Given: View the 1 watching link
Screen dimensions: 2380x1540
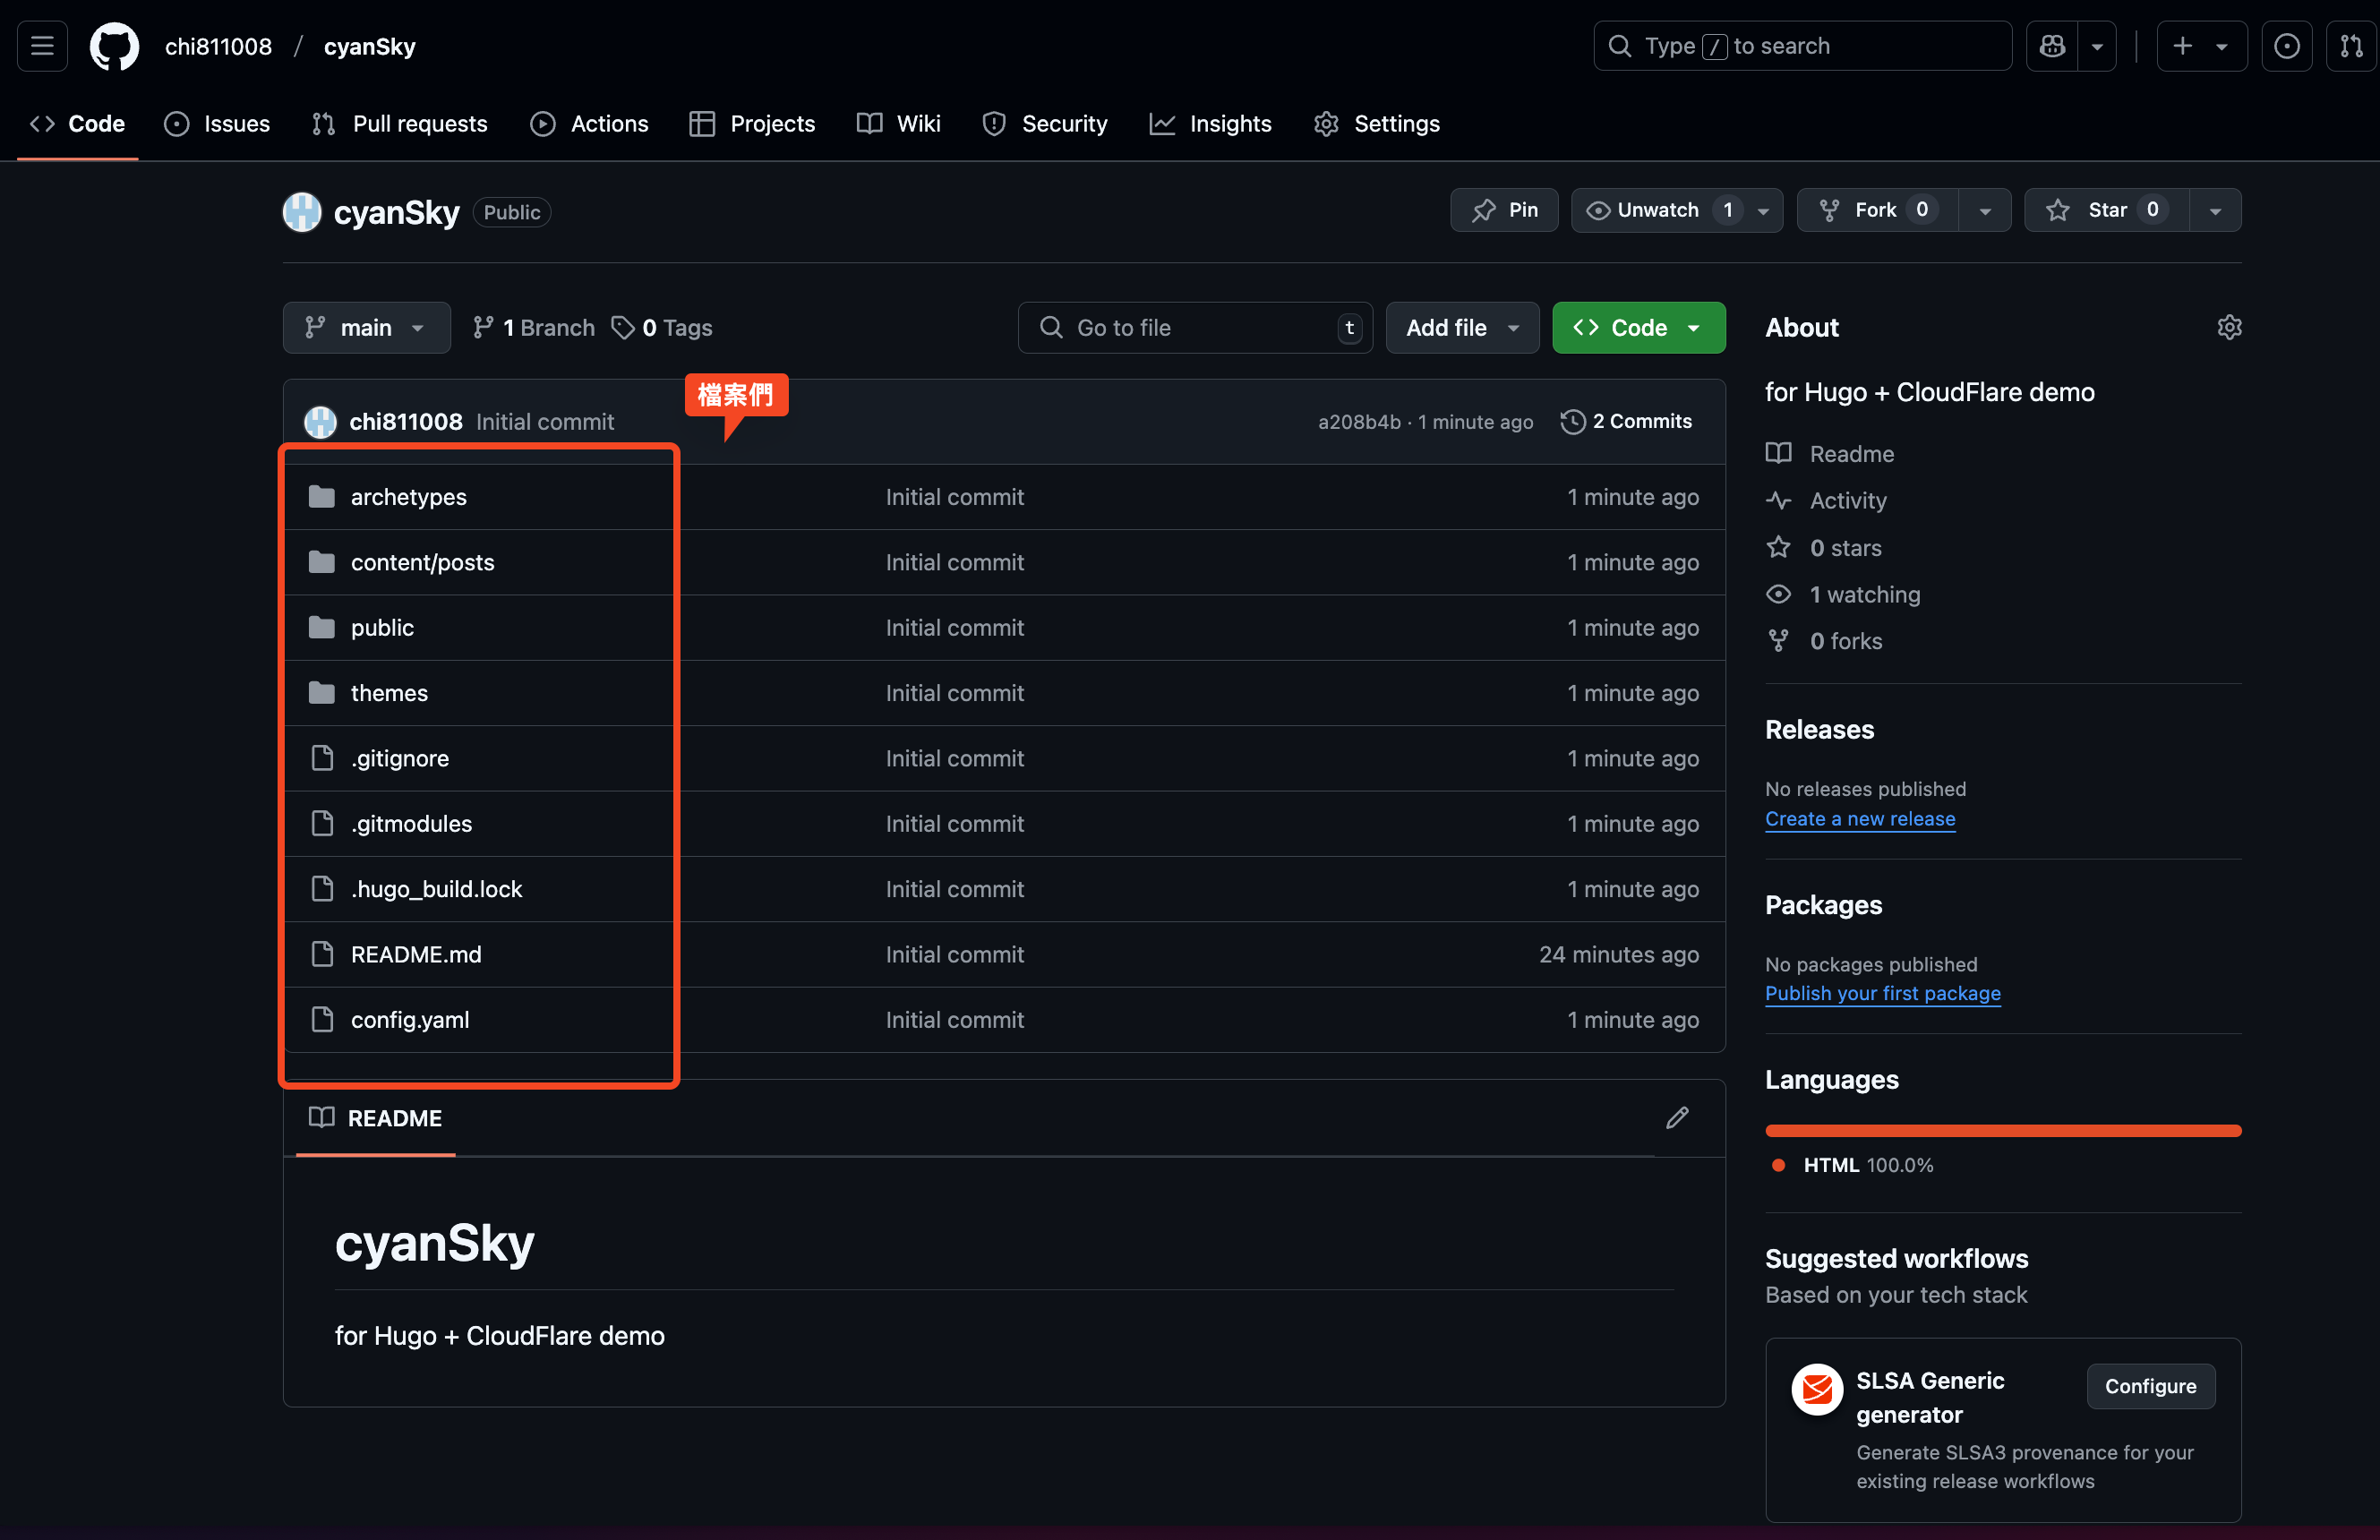Looking at the screenshot, I should tap(1843, 594).
